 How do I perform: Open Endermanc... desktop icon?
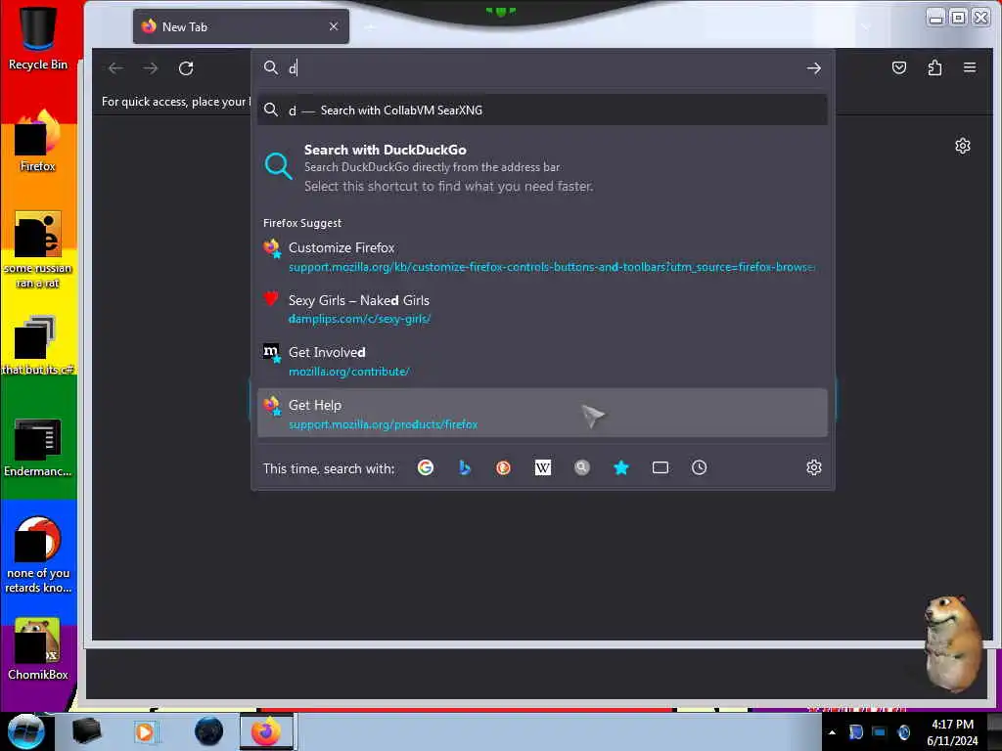pos(38,447)
